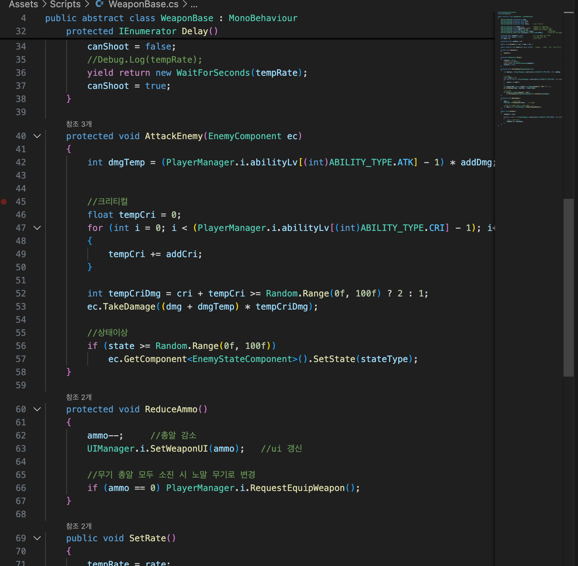Click 'ReduceAmmo' method name on line 60
This screenshot has width=578, height=566.
click(x=171, y=409)
